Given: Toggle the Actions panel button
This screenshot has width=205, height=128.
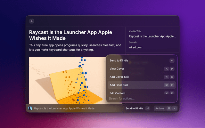Looking at the screenshot, I should 160,108.
